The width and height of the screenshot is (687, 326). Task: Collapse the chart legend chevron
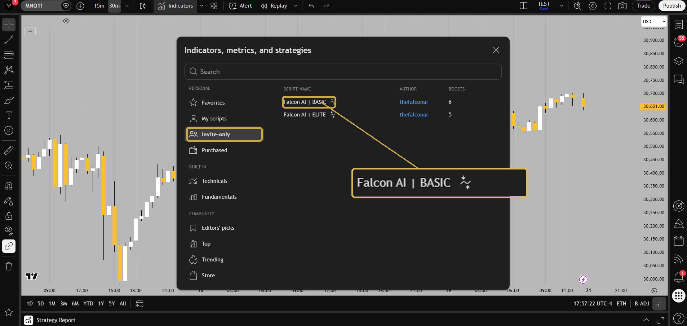pos(30,31)
